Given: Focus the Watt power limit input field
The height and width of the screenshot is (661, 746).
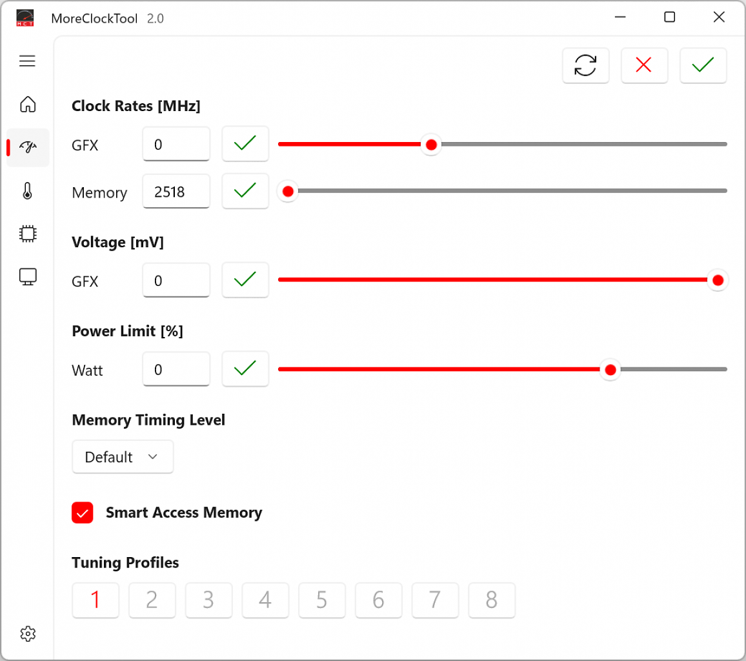Looking at the screenshot, I should point(176,369).
